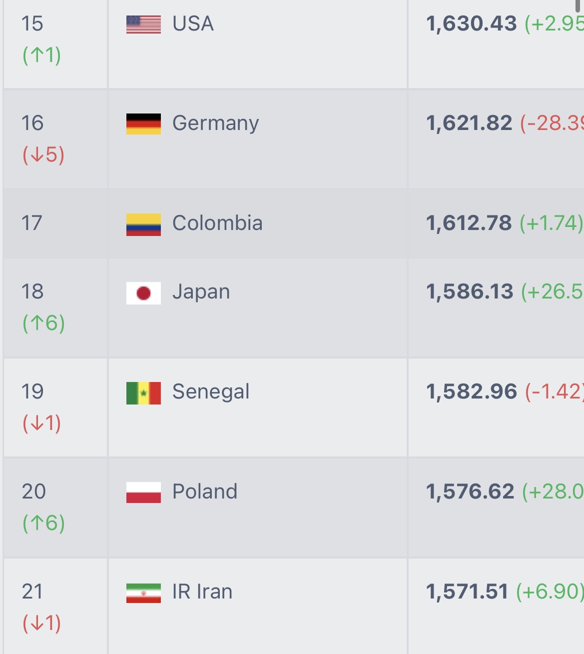The height and width of the screenshot is (654, 584).
Task: Select the Japan team name
Action: click(x=201, y=292)
